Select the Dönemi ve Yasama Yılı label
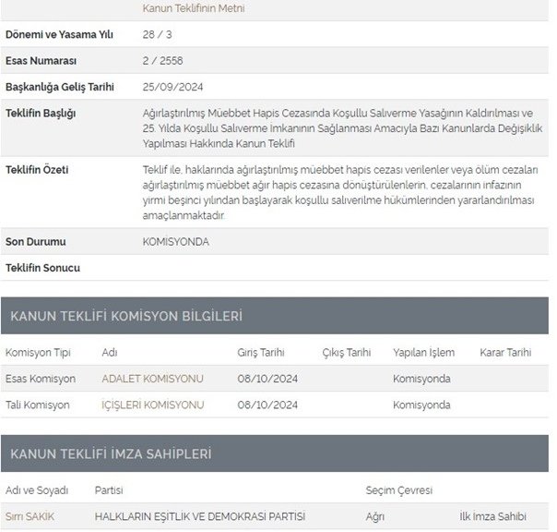 [59, 34]
